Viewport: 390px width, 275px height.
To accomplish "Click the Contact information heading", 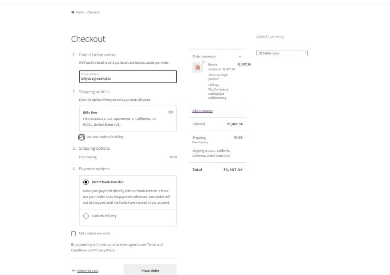I will [97, 54].
